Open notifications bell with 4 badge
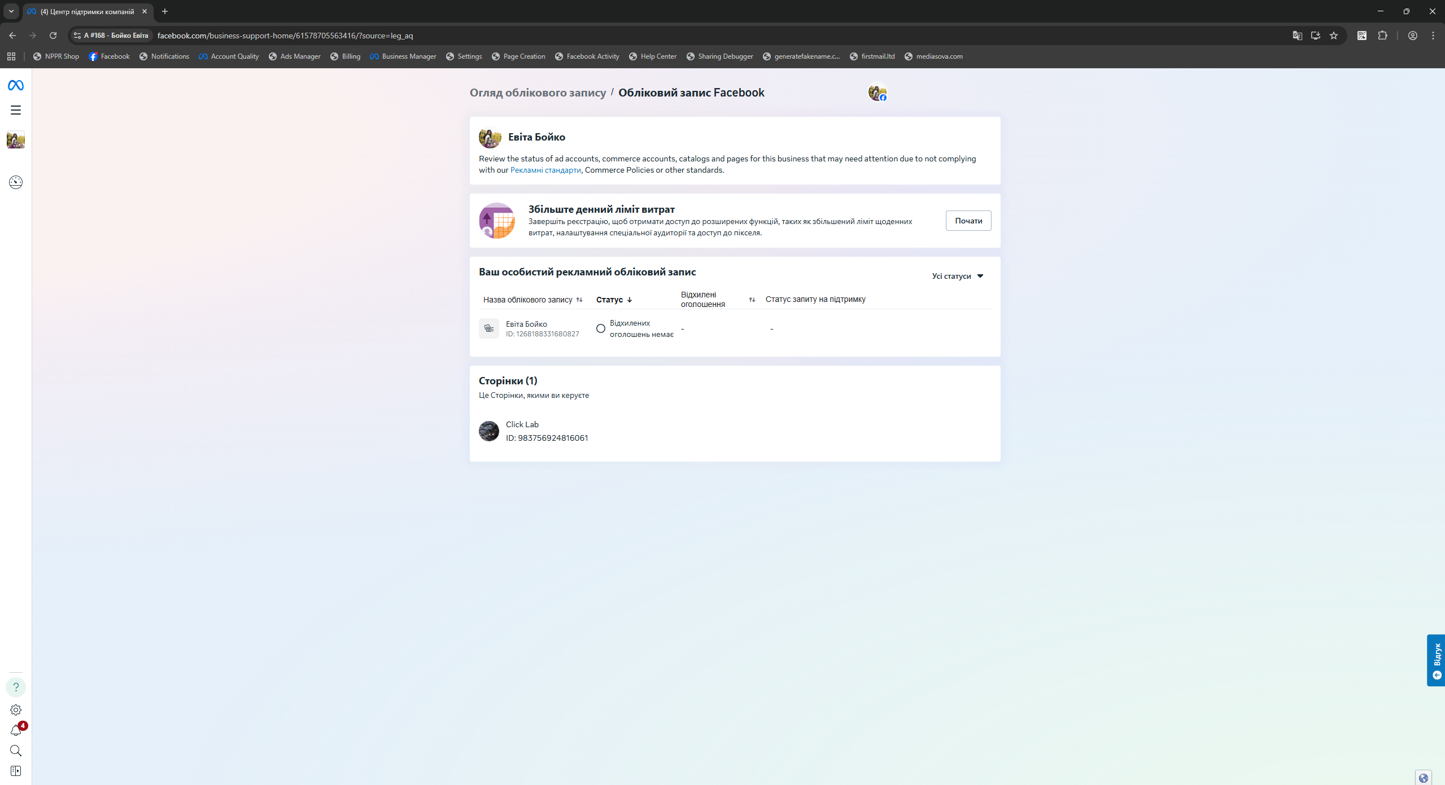The width and height of the screenshot is (1445, 785). click(16, 731)
